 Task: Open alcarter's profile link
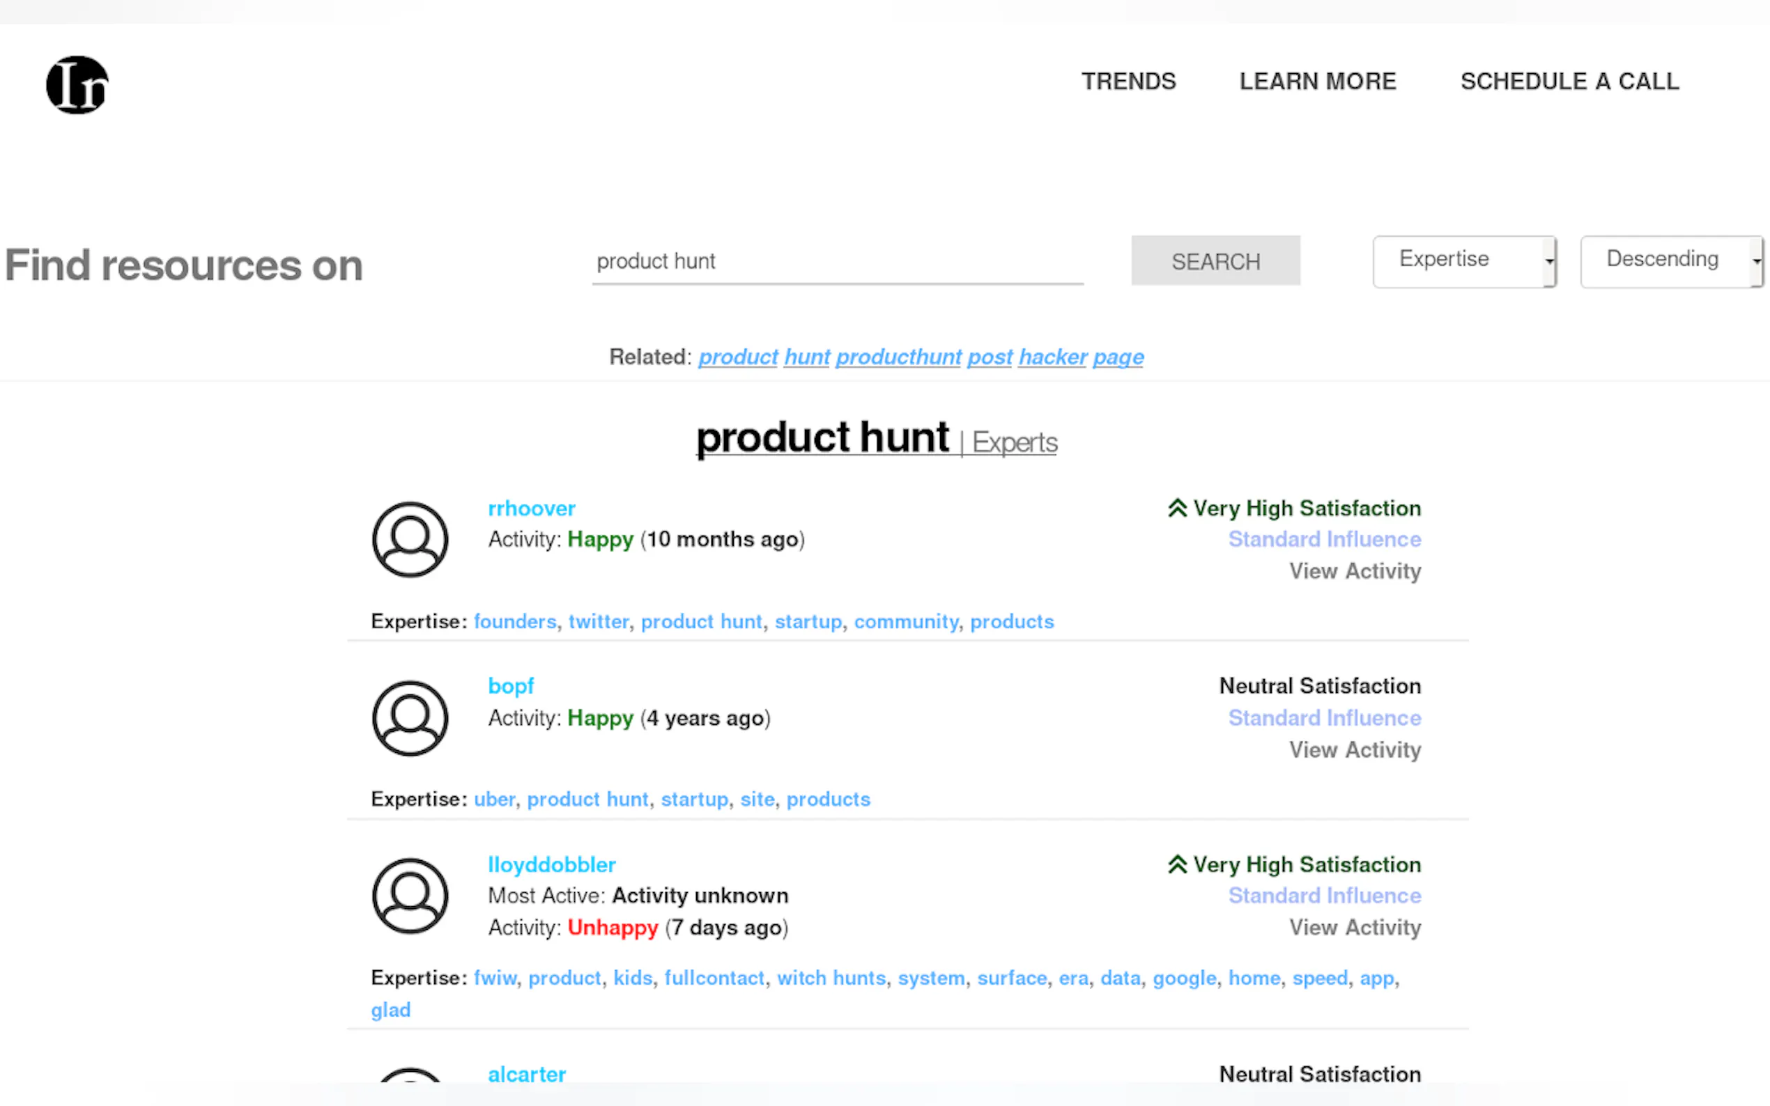pyautogui.click(x=527, y=1074)
